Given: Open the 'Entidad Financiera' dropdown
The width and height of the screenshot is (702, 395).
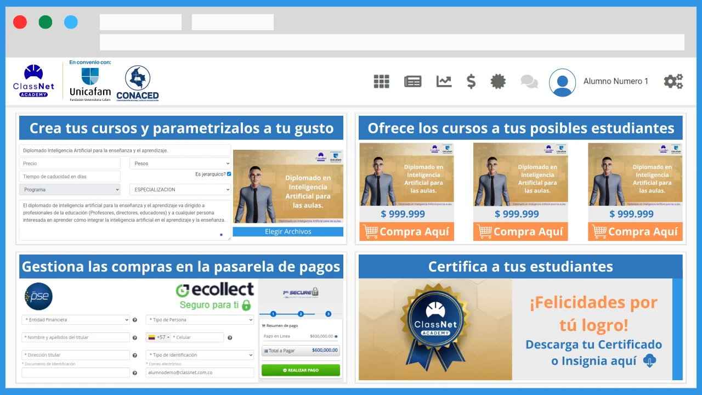Looking at the screenshot, I should pyautogui.click(x=76, y=319).
